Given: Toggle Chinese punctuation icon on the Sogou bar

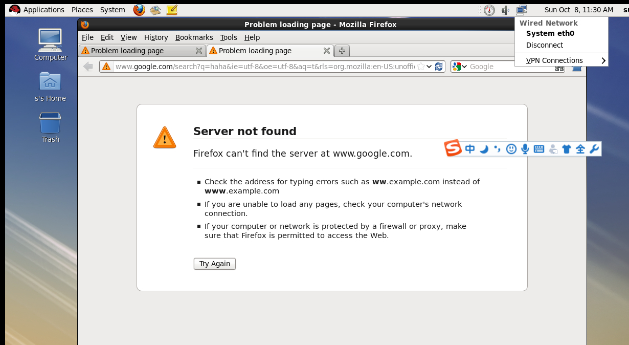Looking at the screenshot, I should (497, 149).
